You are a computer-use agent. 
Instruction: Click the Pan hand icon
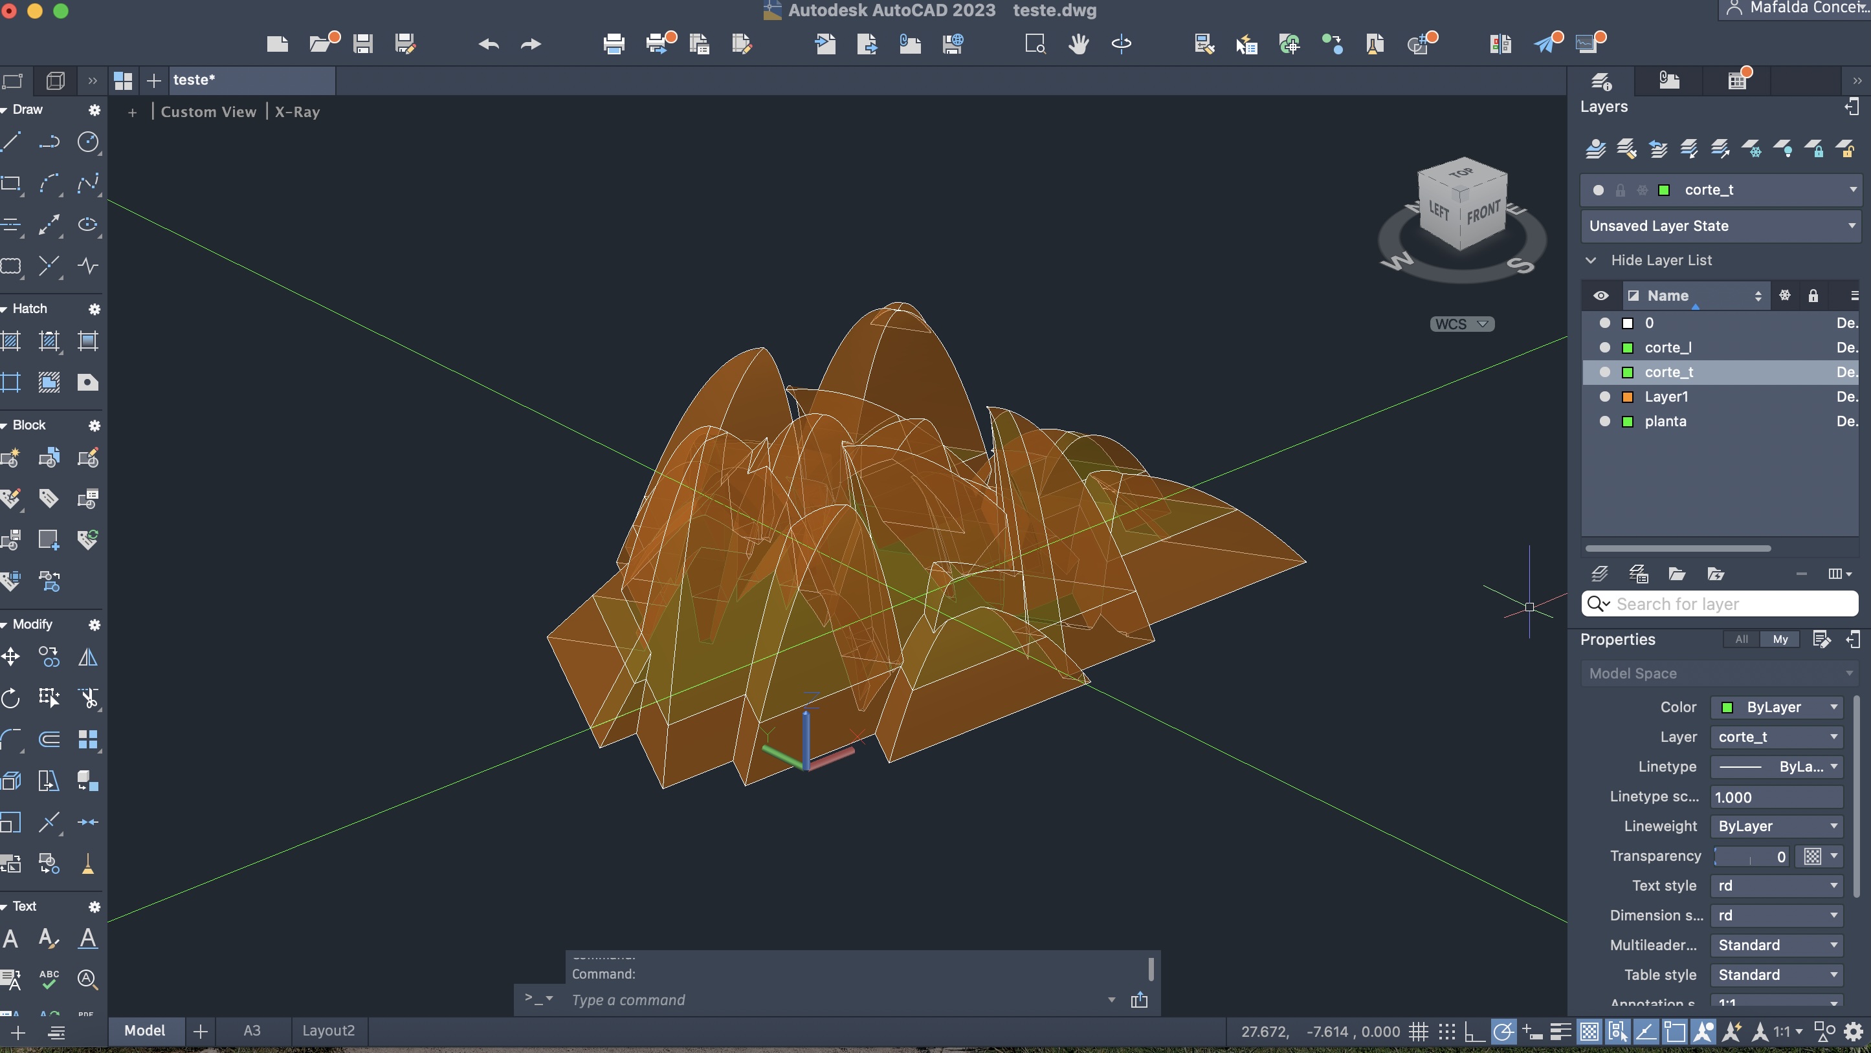click(1079, 43)
